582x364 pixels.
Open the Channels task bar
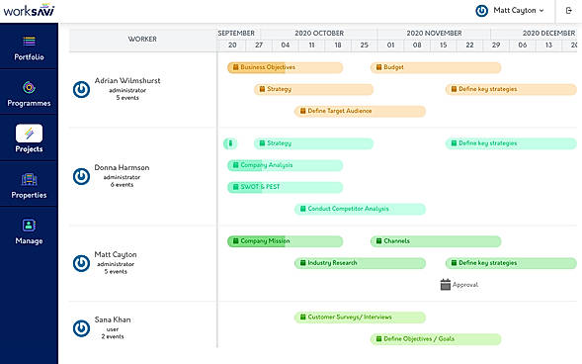pos(436,241)
